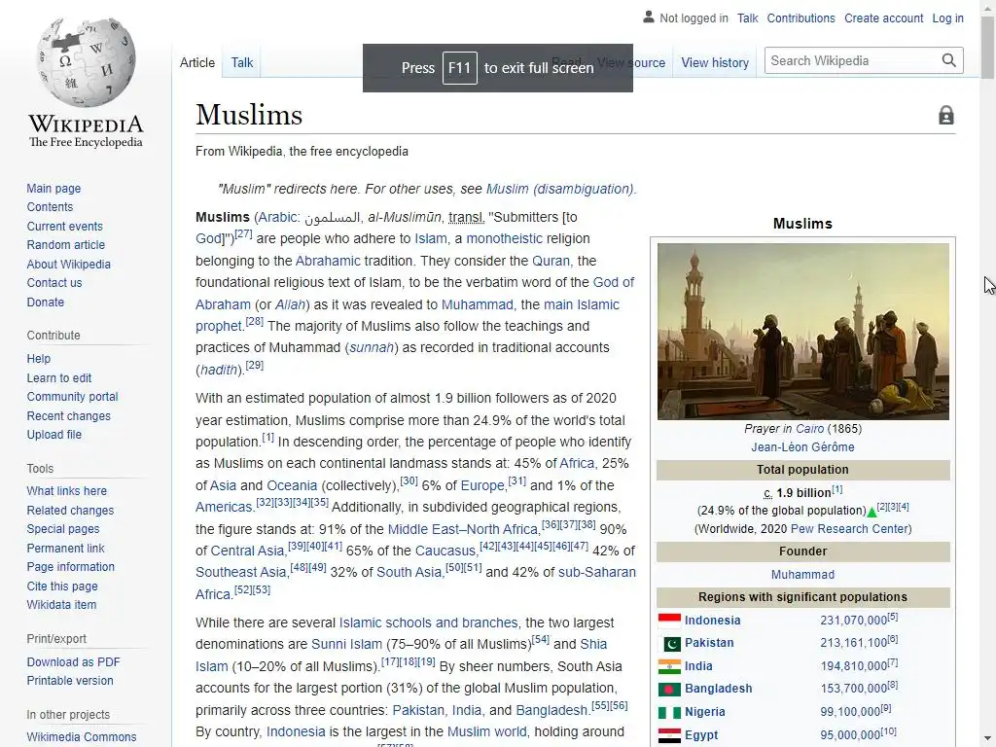Click the Wikipedia globe logo
Image resolution: width=996 pixels, height=747 pixels.
86,62
